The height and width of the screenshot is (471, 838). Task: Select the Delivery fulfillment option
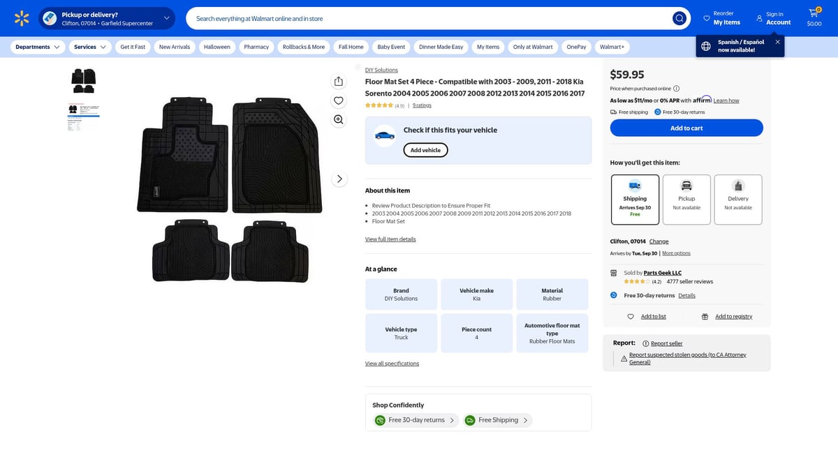(738, 200)
